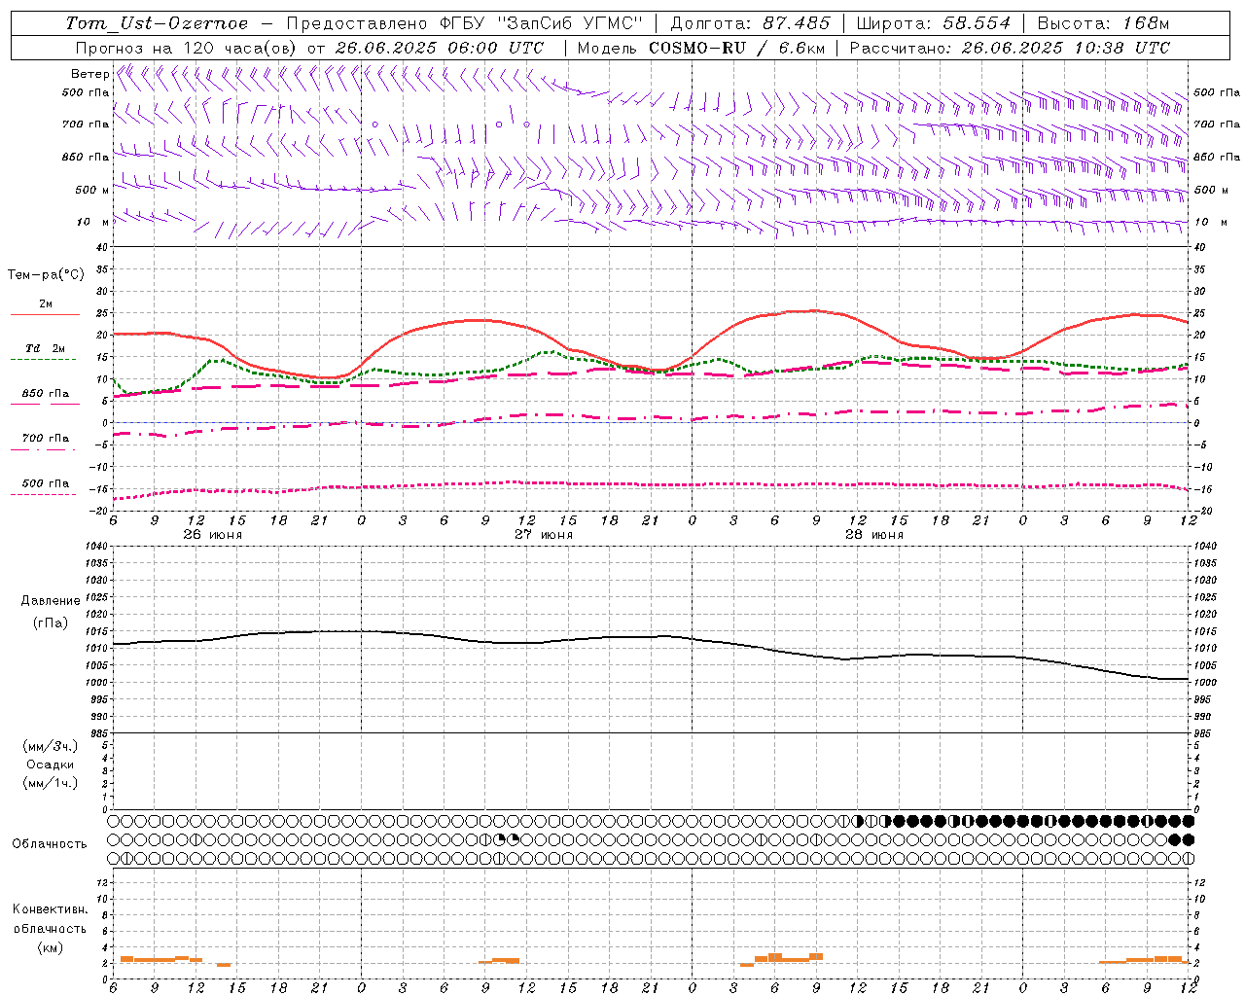Click the model name COSMO-RU / 6.6км
The image size is (1245, 996).
(737, 48)
